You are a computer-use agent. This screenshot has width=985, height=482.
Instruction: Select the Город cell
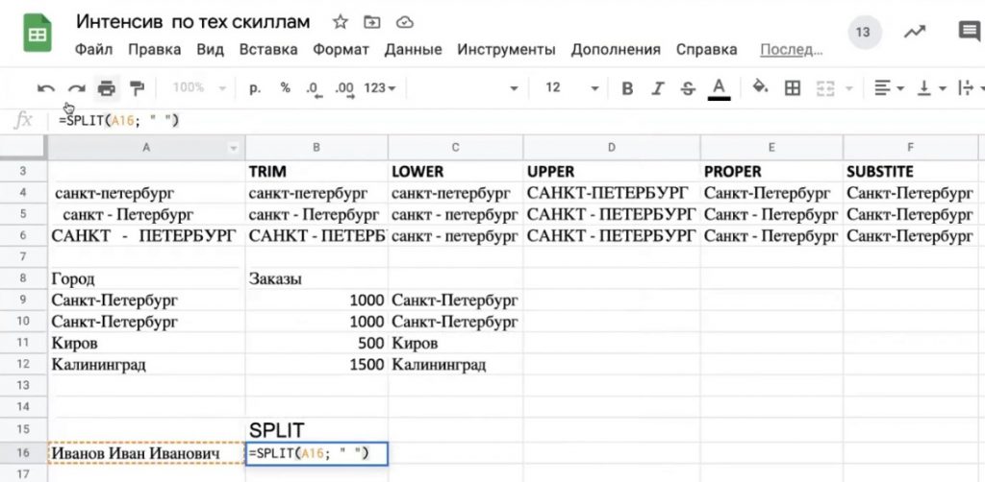click(x=146, y=278)
